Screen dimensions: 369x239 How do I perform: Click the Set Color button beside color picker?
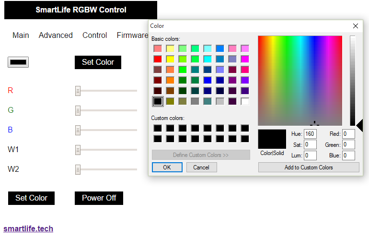click(98, 62)
